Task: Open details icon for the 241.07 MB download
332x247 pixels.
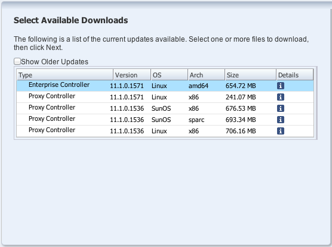Action: coord(280,97)
